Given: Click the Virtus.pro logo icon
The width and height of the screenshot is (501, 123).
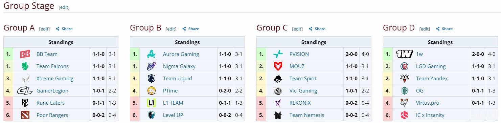Looking at the screenshot, I should [404, 103].
